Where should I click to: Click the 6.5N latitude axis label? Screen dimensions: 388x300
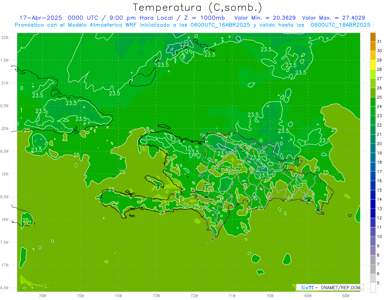(5, 288)
